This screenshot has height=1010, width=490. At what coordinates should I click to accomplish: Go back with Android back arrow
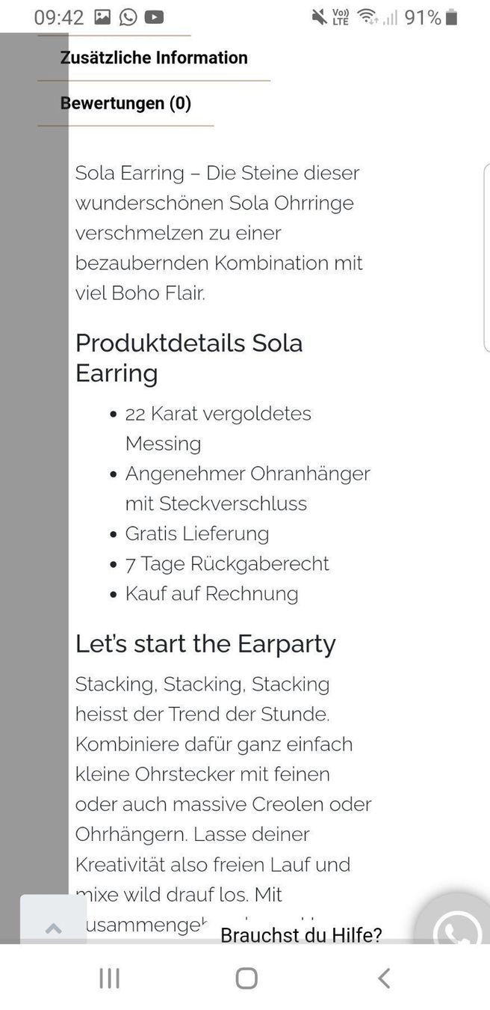(383, 978)
